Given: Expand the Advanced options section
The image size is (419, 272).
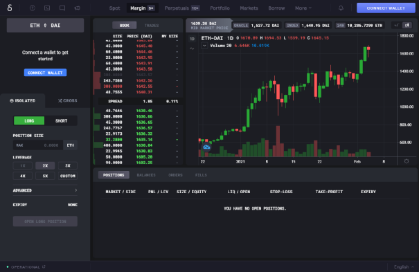Looking at the screenshot, I should point(45,190).
